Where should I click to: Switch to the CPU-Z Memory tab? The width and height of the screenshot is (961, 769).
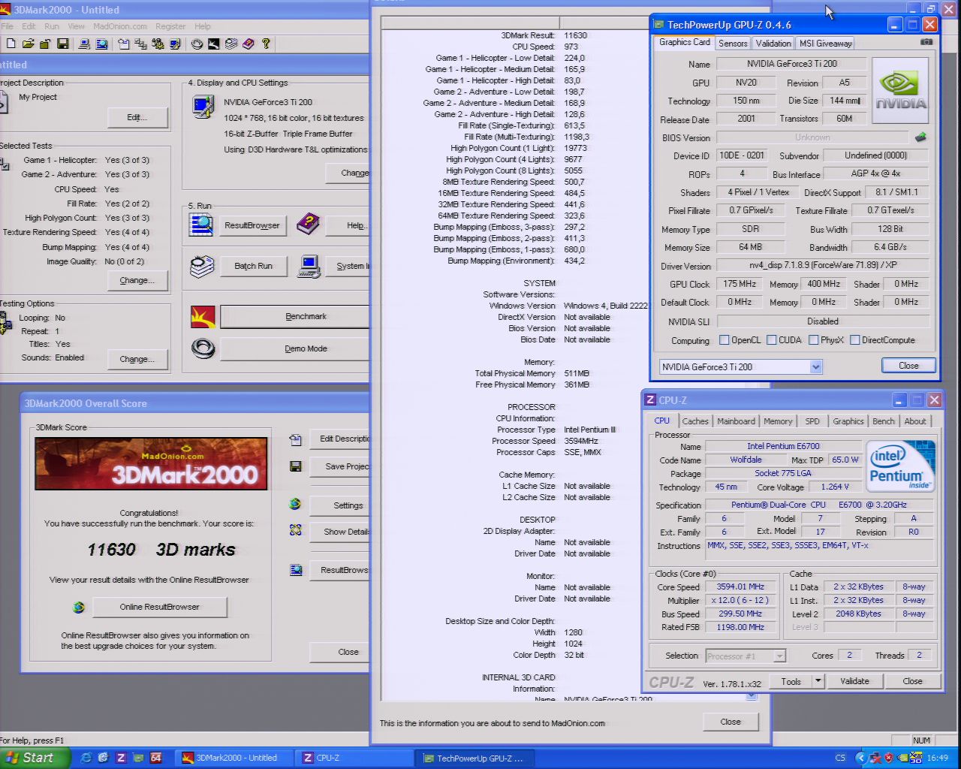(778, 421)
